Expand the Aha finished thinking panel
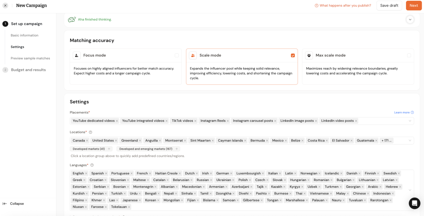The image size is (424, 216). [x=410, y=20]
